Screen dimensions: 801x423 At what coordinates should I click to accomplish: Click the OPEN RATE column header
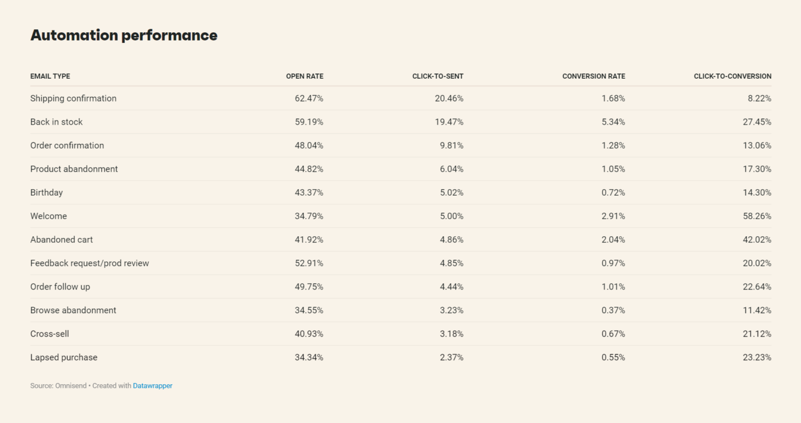click(x=305, y=76)
